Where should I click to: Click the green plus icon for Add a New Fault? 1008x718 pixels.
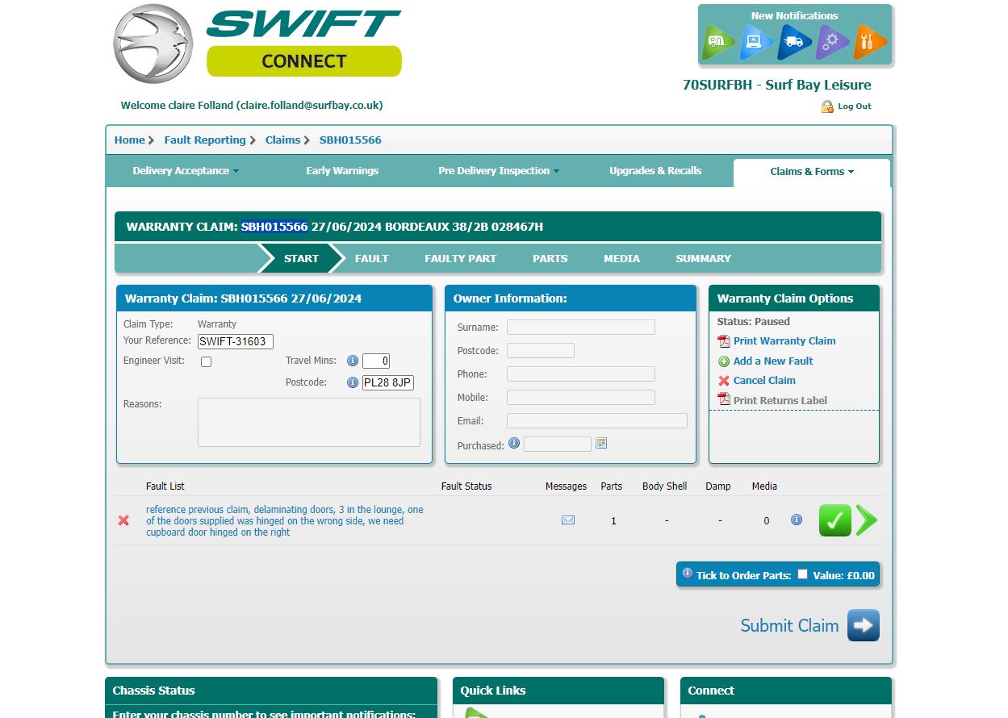pyautogui.click(x=724, y=361)
